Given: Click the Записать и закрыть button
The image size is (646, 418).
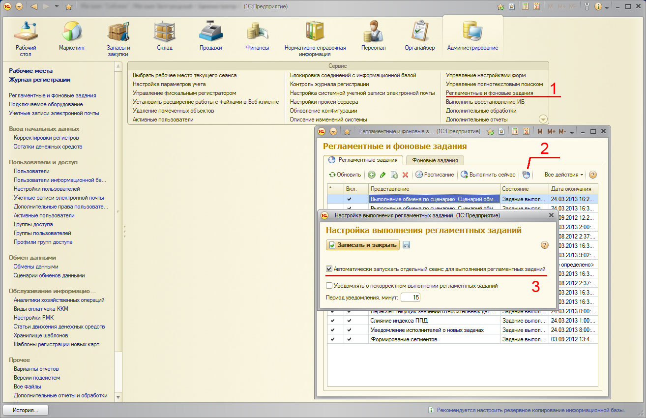Looking at the screenshot, I should tap(363, 245).
